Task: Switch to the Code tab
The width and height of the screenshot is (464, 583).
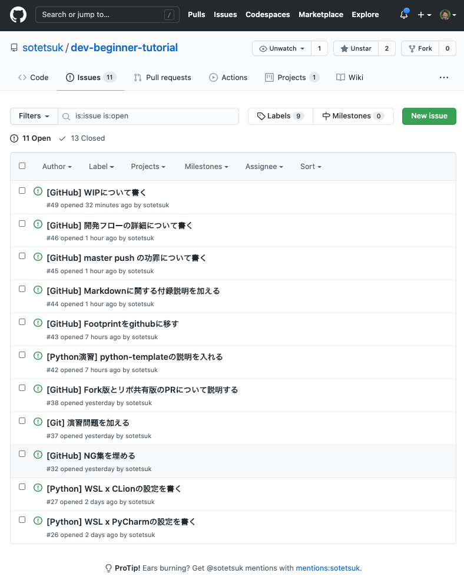Action: point(34,77)
